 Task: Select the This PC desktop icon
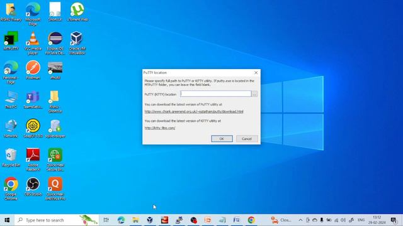click(11, 99)
